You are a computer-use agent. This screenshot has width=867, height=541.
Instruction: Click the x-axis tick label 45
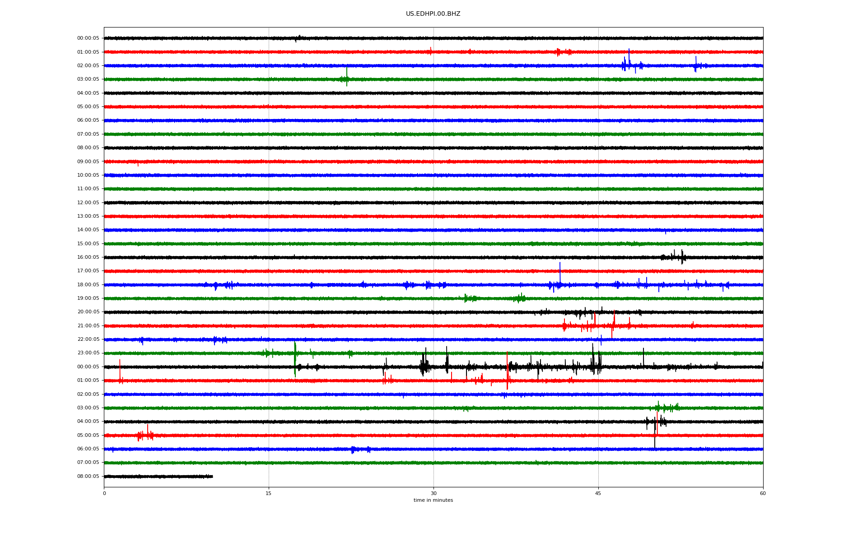[x=598, y=493]
